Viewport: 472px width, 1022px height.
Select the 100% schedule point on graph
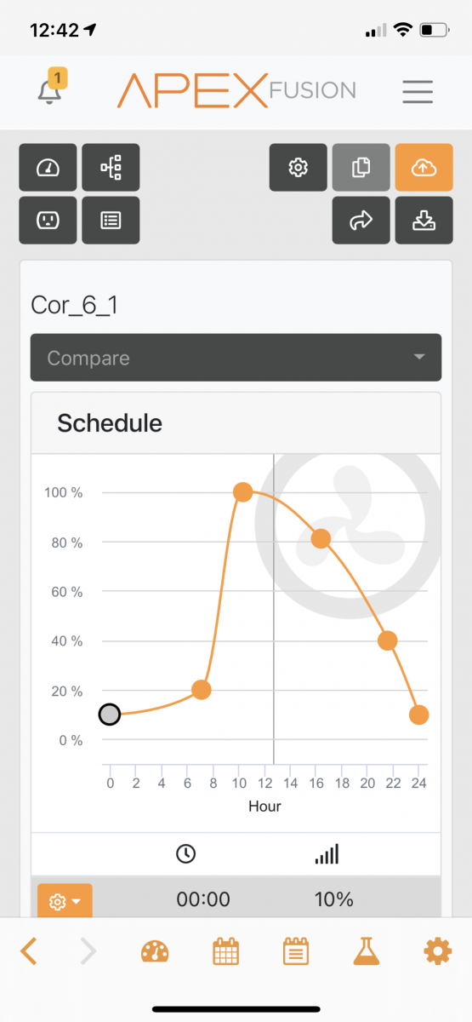242,491
